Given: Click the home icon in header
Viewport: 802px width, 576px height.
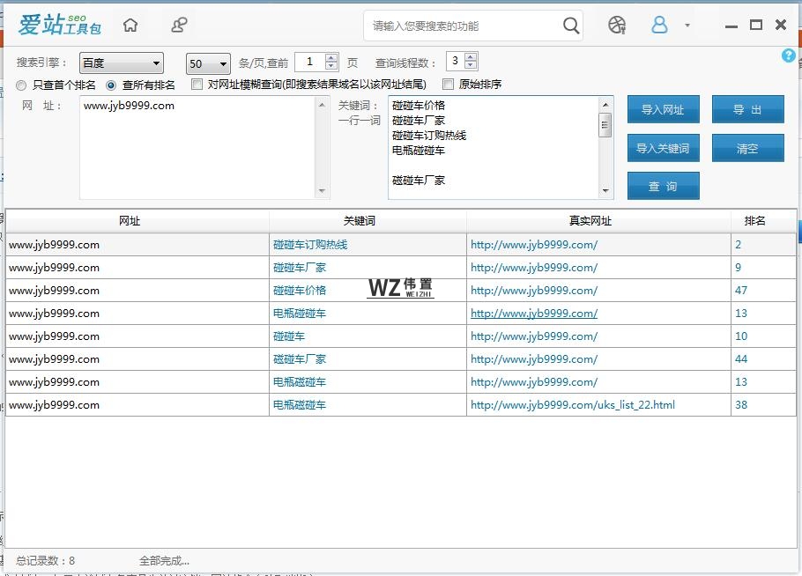Looking at the screenshot, I should (x=130, y=26).
